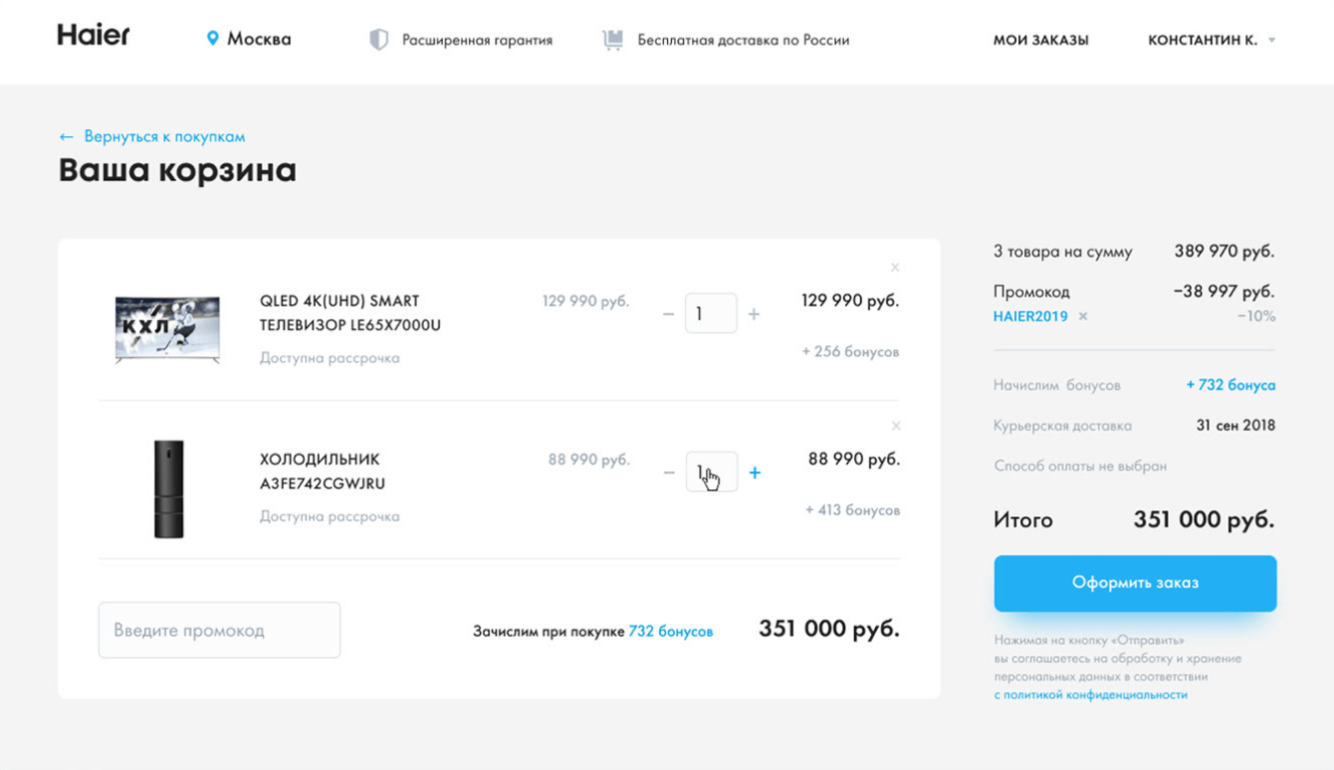Click the Итого label in summary
The image size is (1334, 770).
coord(1022,520)
